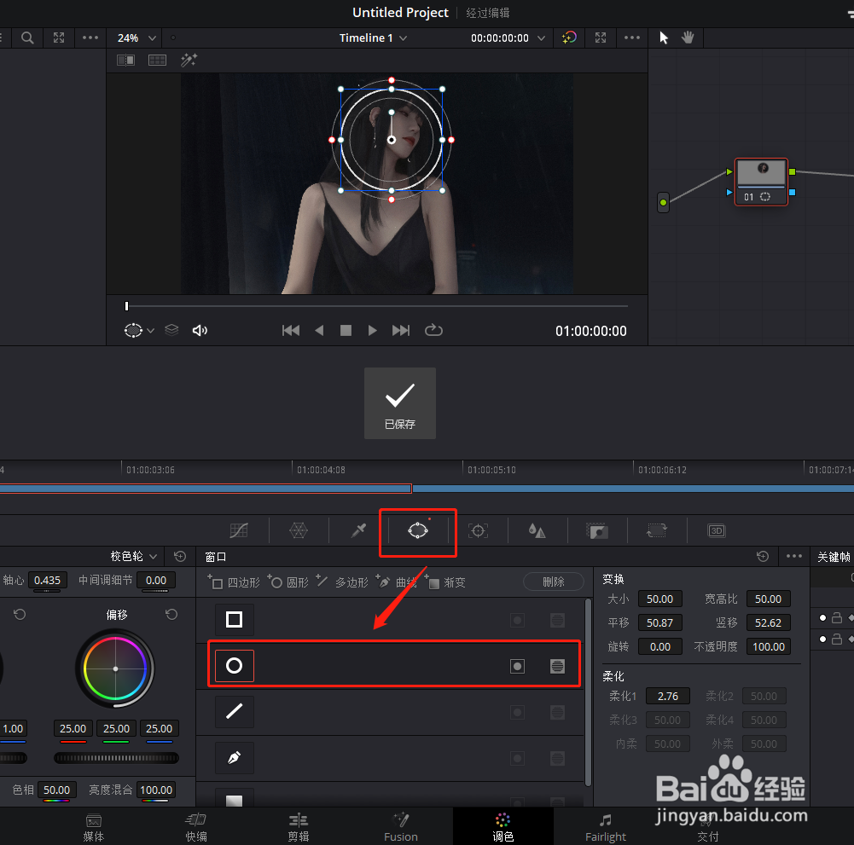Viewport: 854px width, 845px height.
Task: Toggle the split screen grid icon
Action: (x=157, y=60)
